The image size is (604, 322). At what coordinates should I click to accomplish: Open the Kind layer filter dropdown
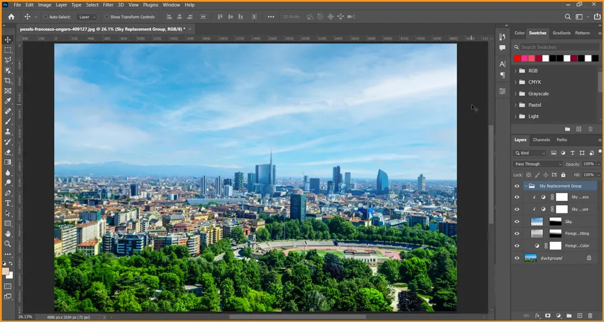[x=530, y=153]
